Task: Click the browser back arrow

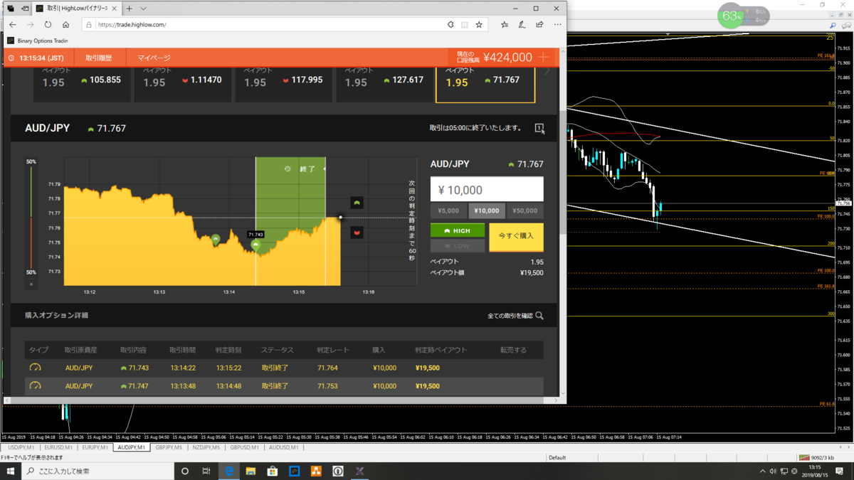Action: pos(13,24)
